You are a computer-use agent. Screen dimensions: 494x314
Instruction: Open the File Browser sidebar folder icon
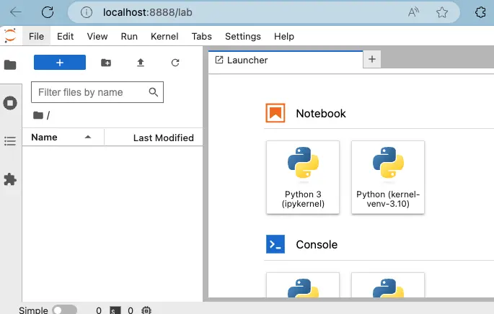tap(10, 65)
